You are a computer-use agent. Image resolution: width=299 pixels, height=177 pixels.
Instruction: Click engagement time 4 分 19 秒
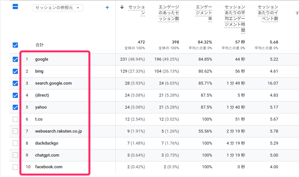click(236, 143)
